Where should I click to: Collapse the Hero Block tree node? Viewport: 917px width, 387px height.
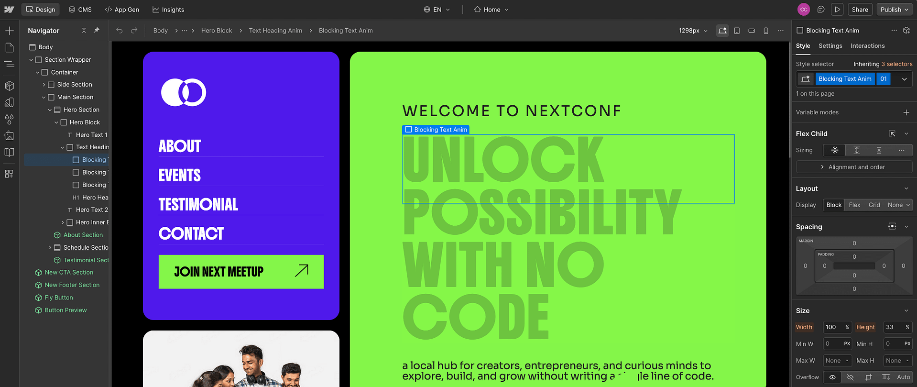tap(56, 122)
